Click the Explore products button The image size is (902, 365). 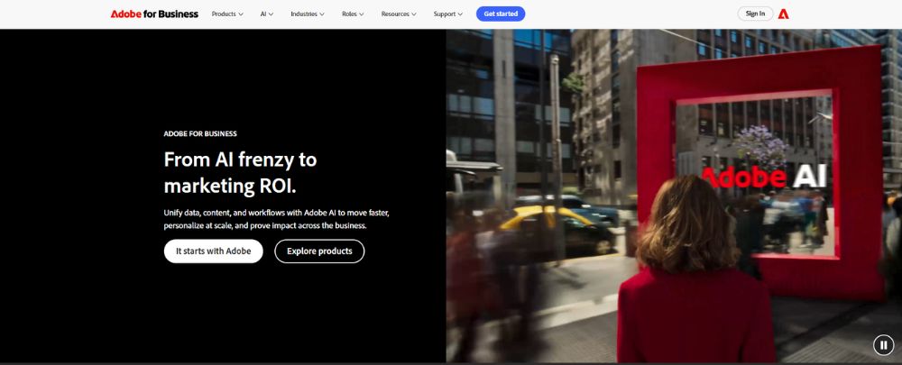319,251
